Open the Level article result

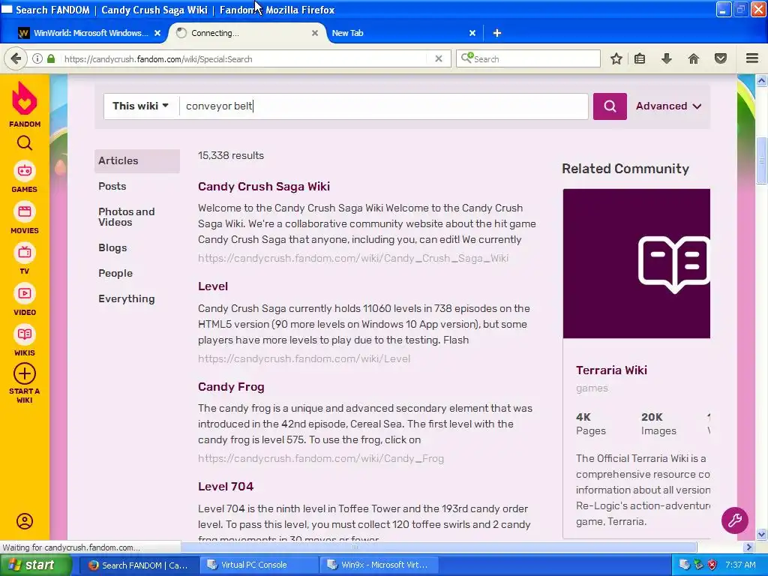tap(213, 286)
